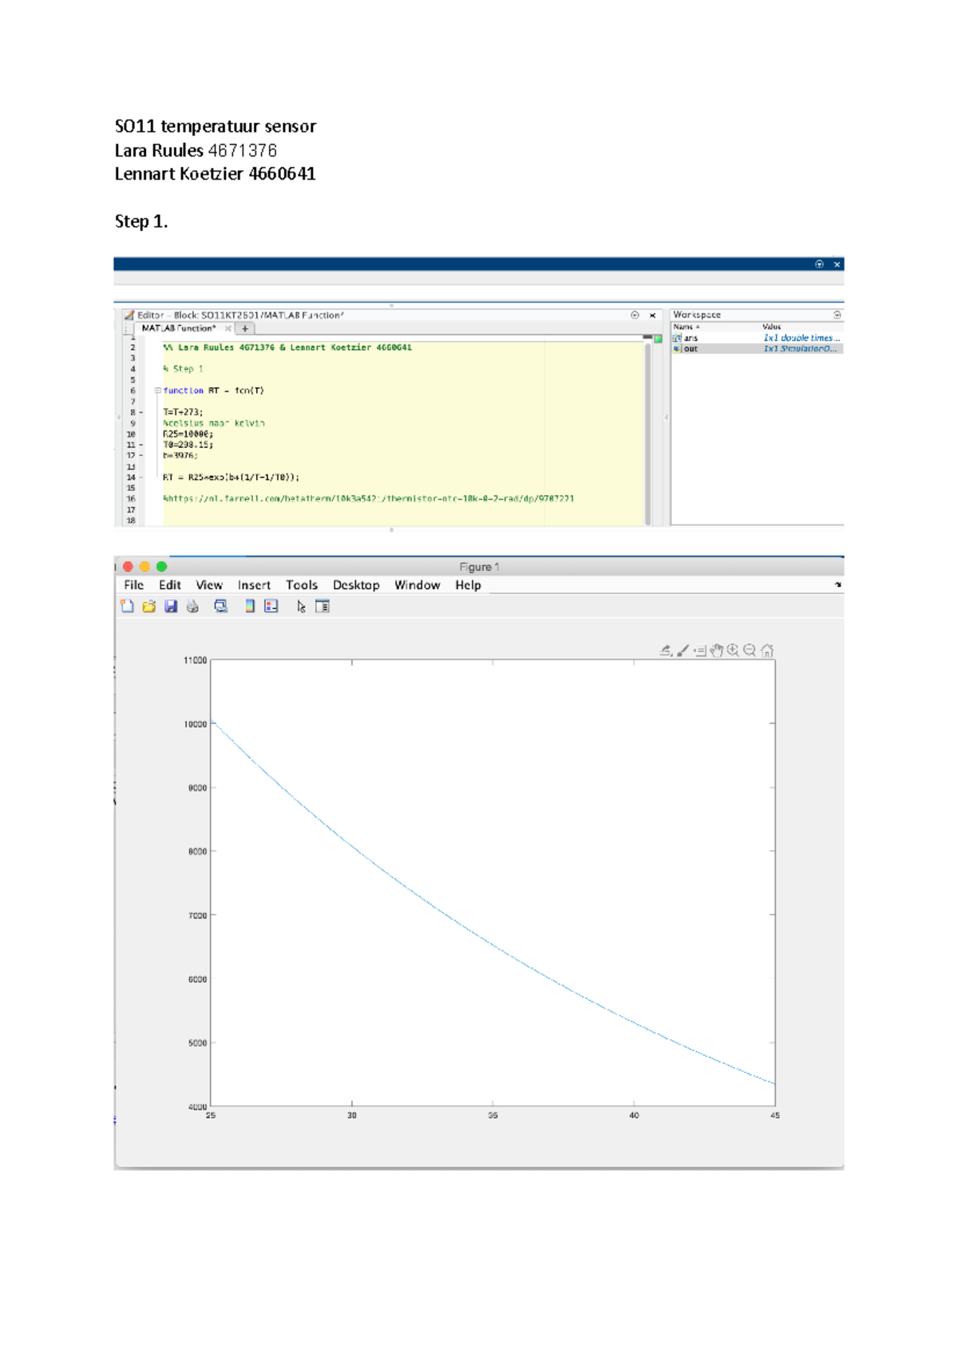Click the '% Step 1' comment line
Image resolution: width=958 pixels, height=1356 pixels.
click(183, 369)
